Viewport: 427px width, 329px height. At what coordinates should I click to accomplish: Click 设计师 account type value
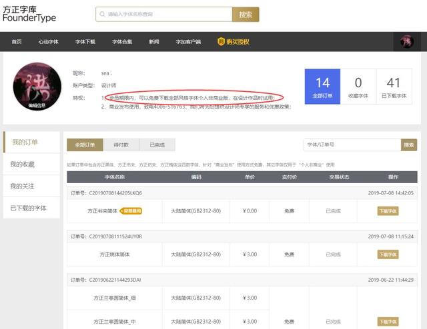(x=109, y=85)
